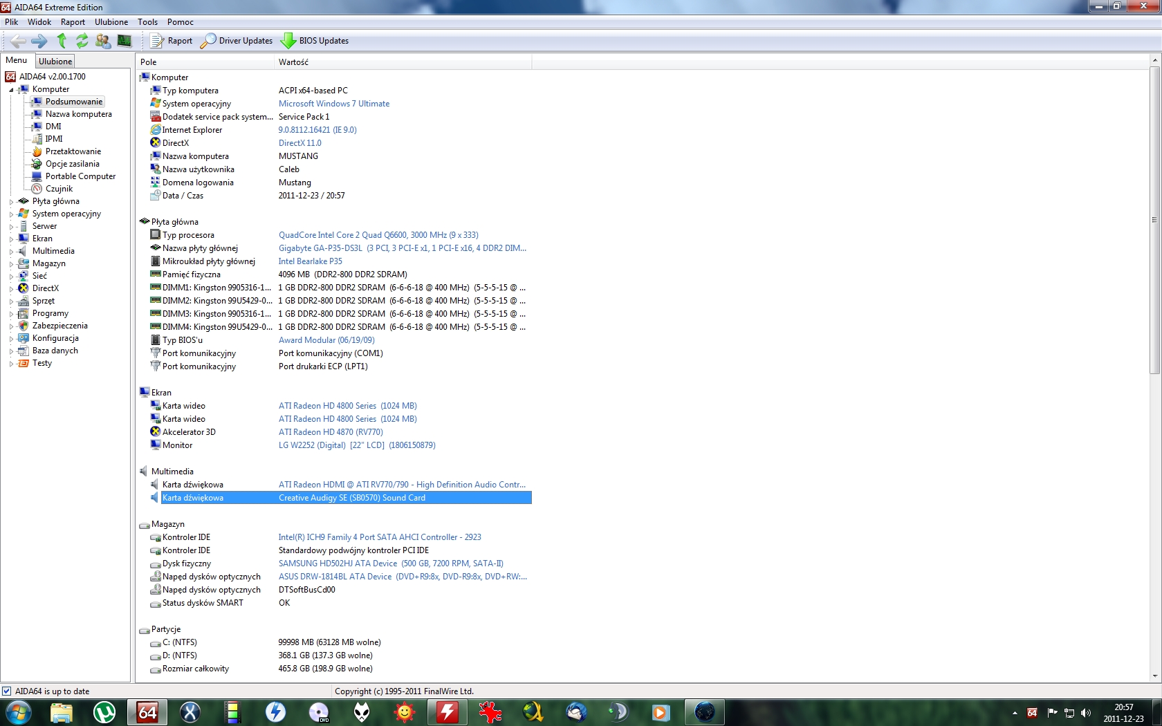
Task: Select AIDA64 v2.00.1700 root node
Action: 53,77
